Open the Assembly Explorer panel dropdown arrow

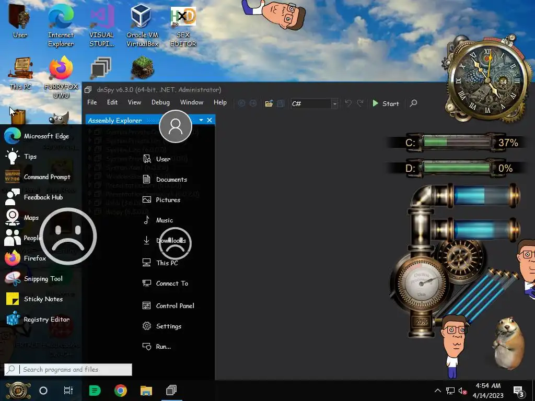point(201,120)
